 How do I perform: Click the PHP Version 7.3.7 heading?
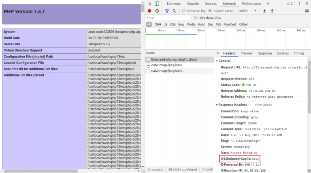[x=24, y=11]
